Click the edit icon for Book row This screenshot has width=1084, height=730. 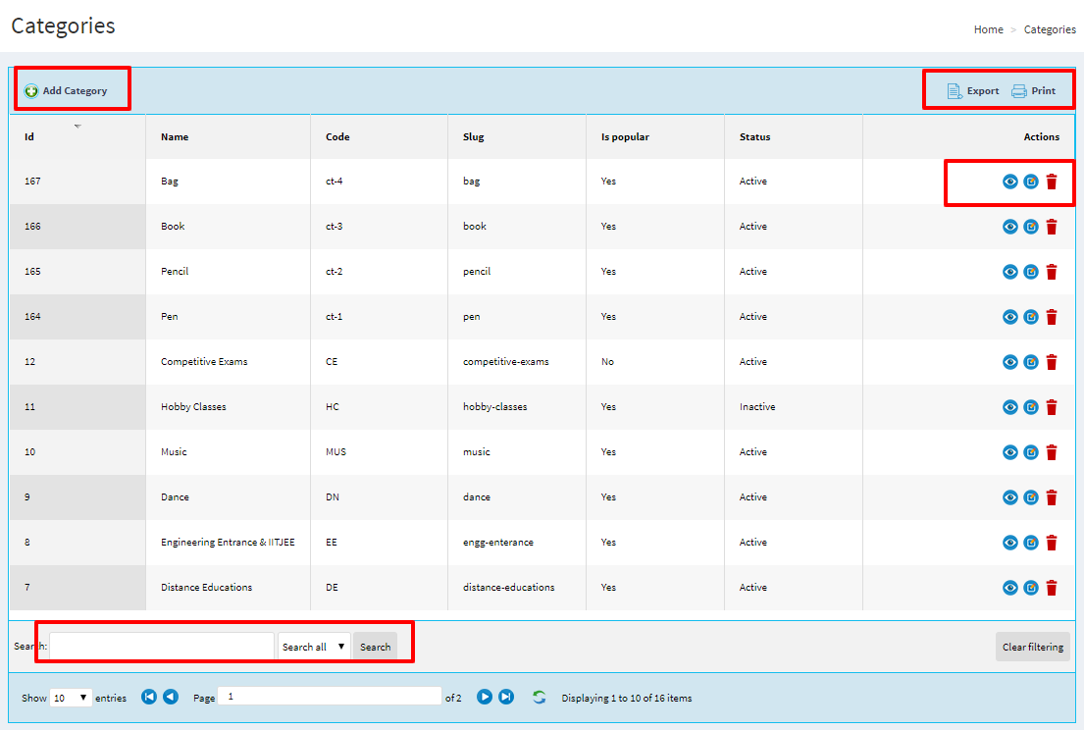point(1031,227)
